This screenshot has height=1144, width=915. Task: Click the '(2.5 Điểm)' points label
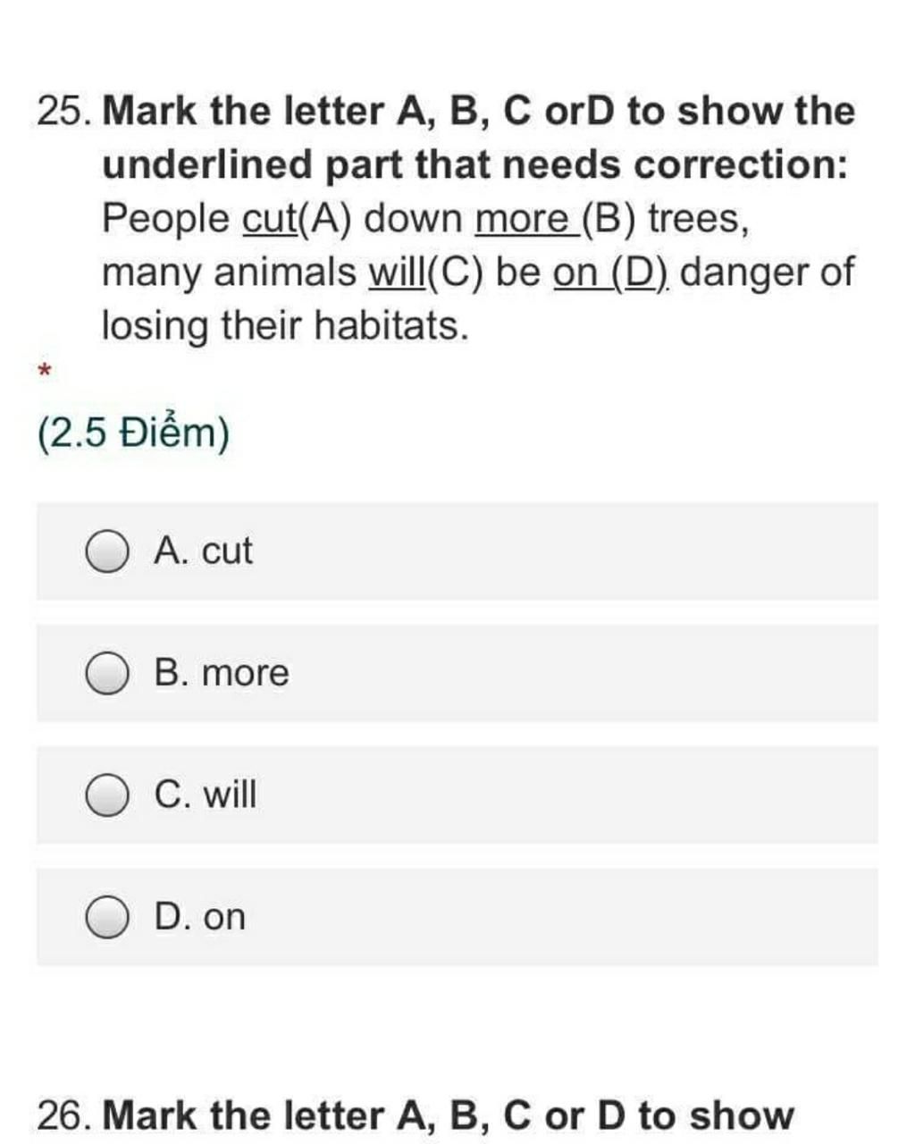[x=133, y=433]
